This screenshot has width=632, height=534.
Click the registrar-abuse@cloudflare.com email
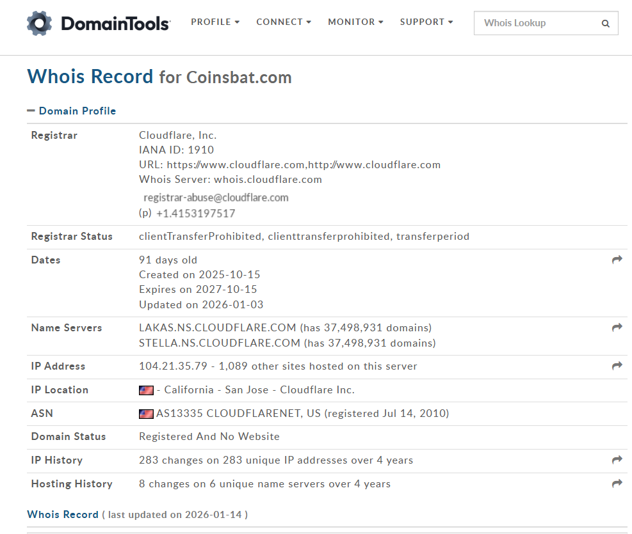[x=216, y=198]
